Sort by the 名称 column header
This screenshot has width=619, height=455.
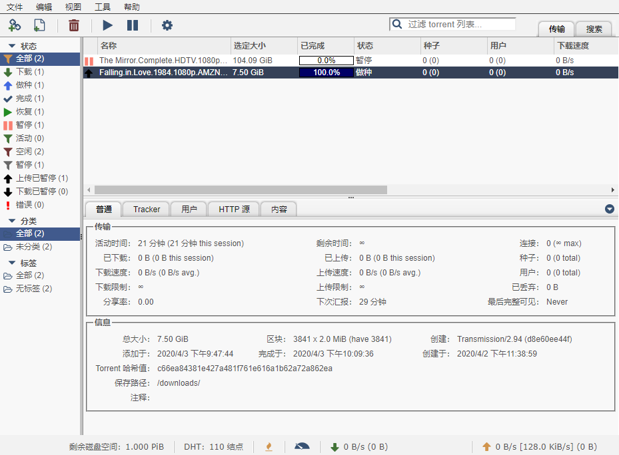pyautogui.click(x=164, y=46)
